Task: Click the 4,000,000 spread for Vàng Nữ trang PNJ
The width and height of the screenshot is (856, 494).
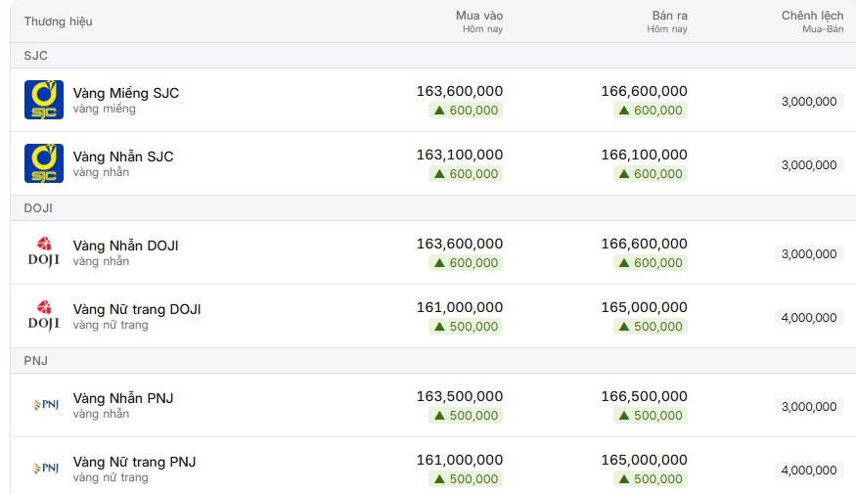Action: [x=809, y=470]
